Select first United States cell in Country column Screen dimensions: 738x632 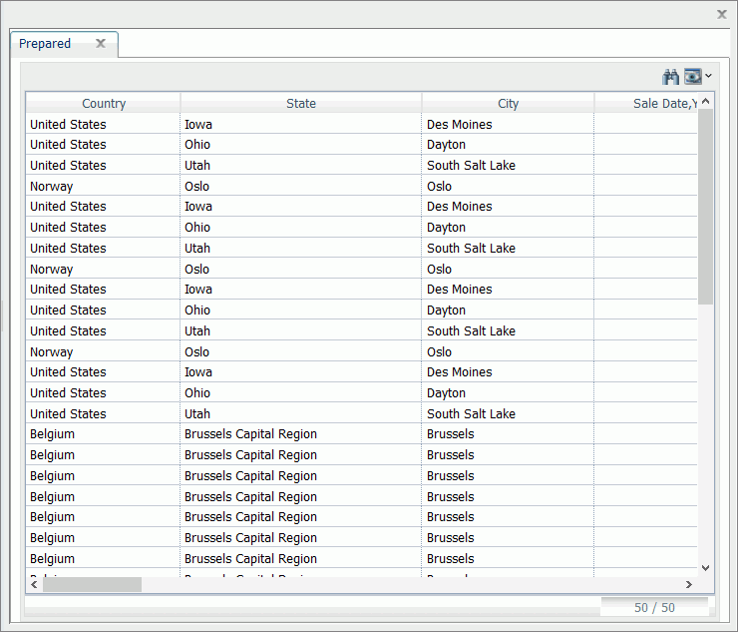[x=103, y=124]
